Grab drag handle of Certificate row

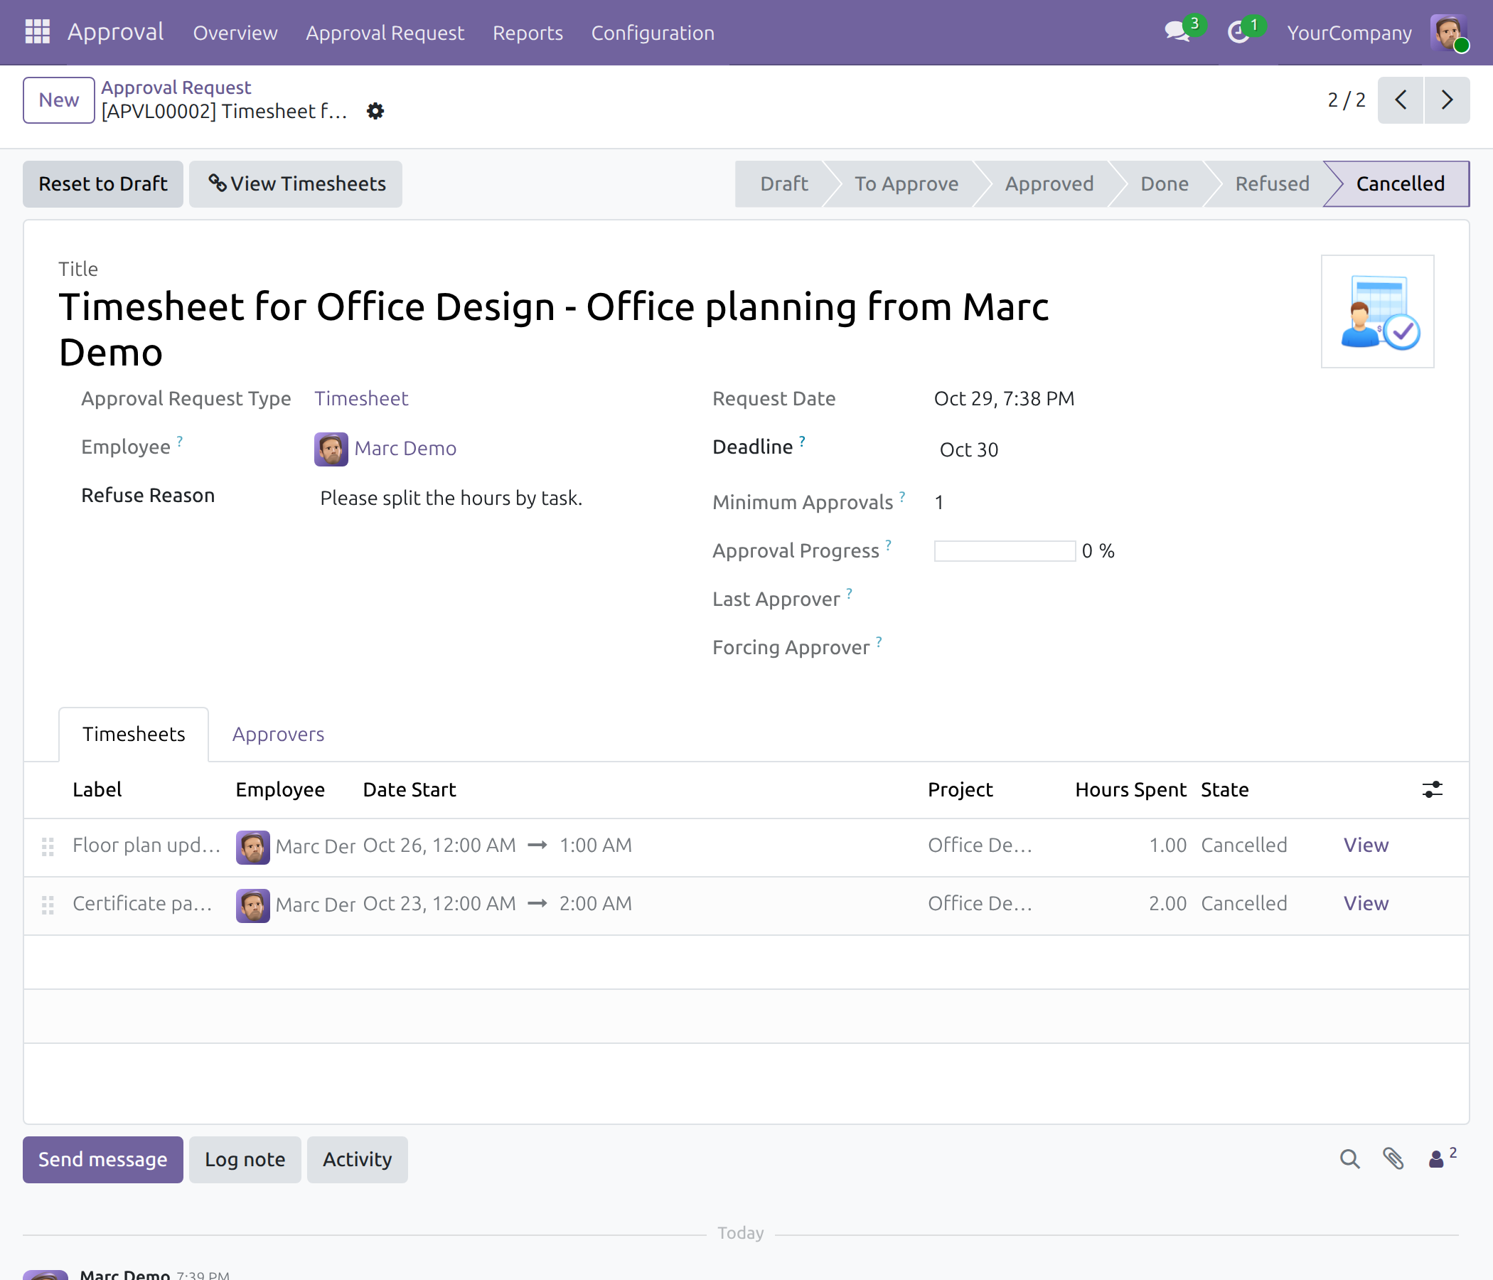pos(48,905)
